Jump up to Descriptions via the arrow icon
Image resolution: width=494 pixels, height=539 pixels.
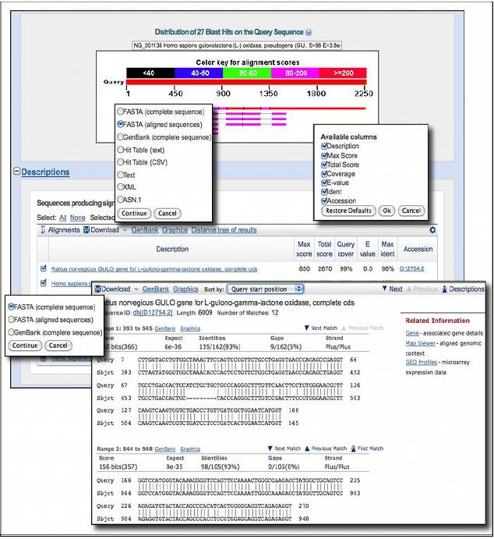click(445, 289)
